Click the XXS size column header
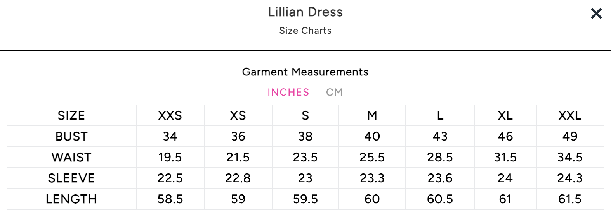The width and height of the screenshot is (611, 223). click(170, 115)
